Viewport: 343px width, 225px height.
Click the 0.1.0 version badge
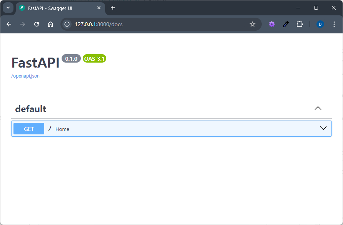coord(71,58)
